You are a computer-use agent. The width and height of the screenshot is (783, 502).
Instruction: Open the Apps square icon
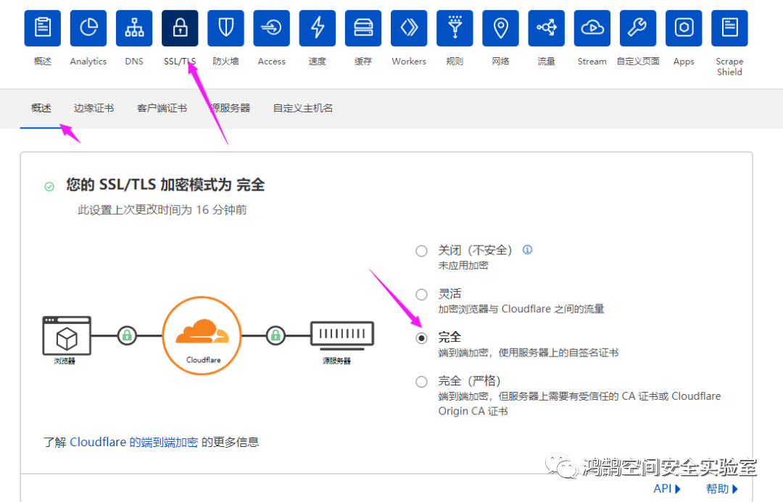click(x=684, y=28)
